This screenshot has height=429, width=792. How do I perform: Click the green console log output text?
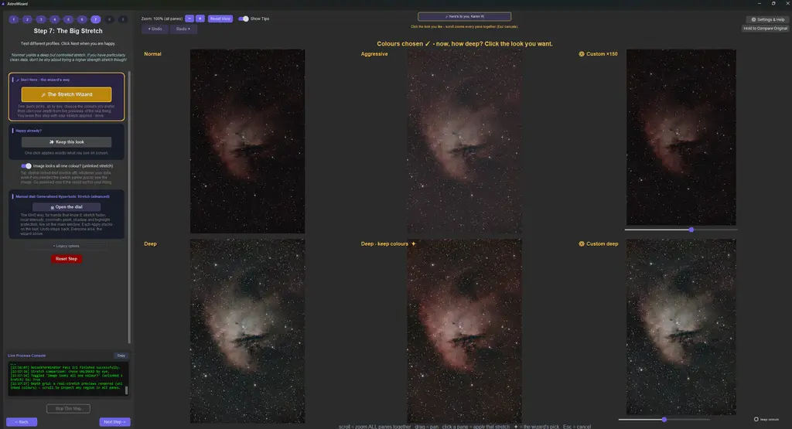point(67,377)
